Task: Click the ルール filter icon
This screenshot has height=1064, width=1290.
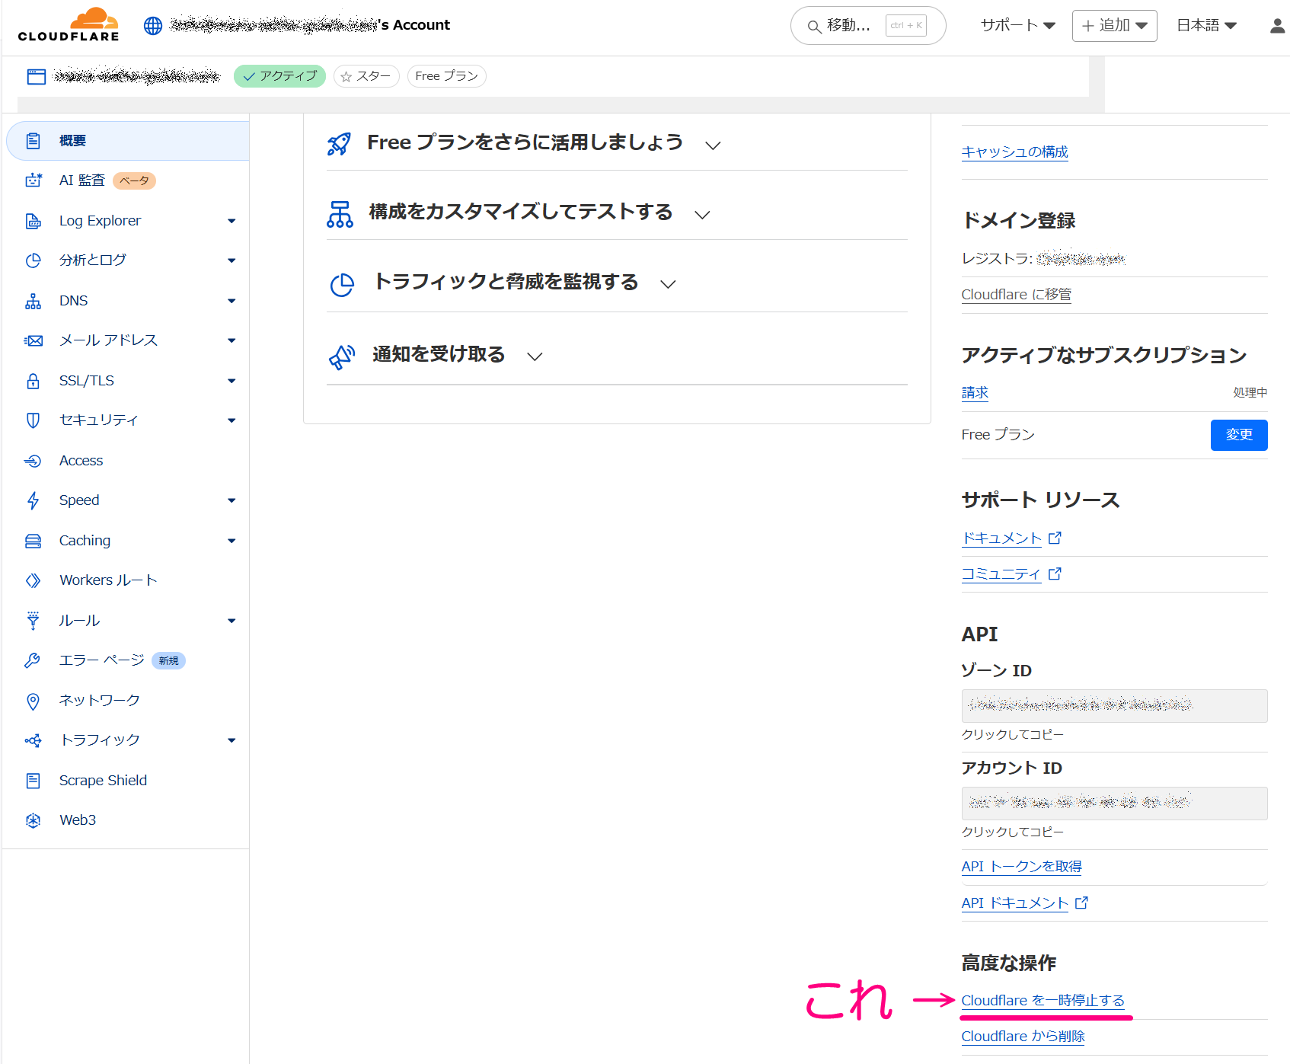Action: click(x=33, y=621)
